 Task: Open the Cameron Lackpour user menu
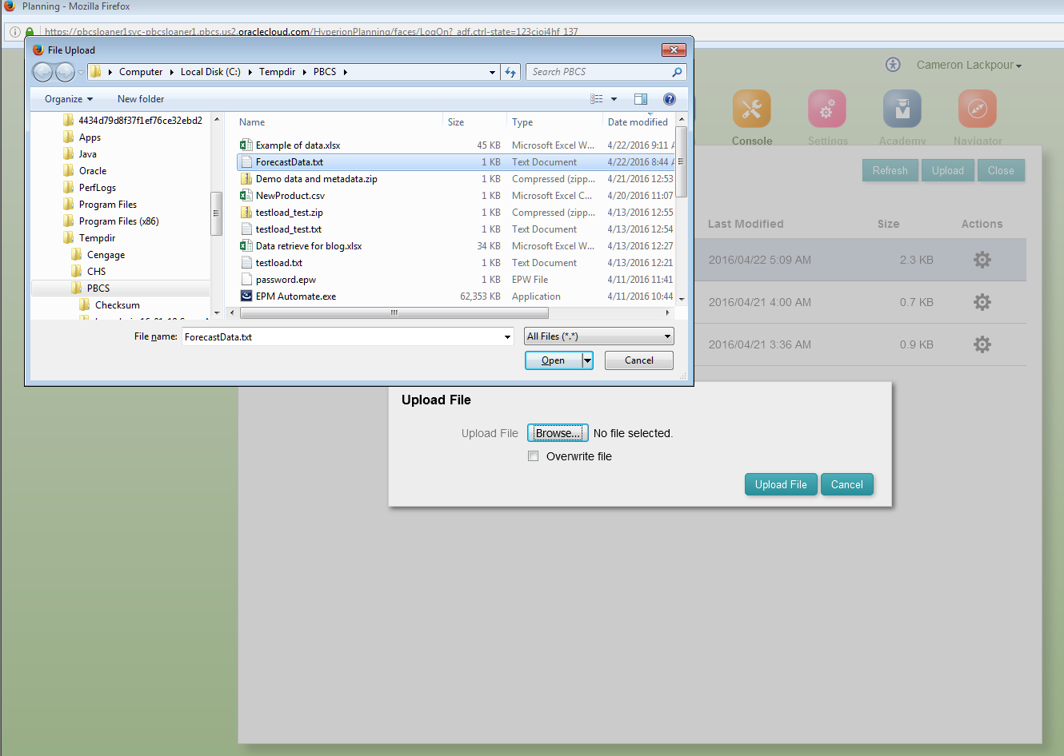click(x=969, y=65)
